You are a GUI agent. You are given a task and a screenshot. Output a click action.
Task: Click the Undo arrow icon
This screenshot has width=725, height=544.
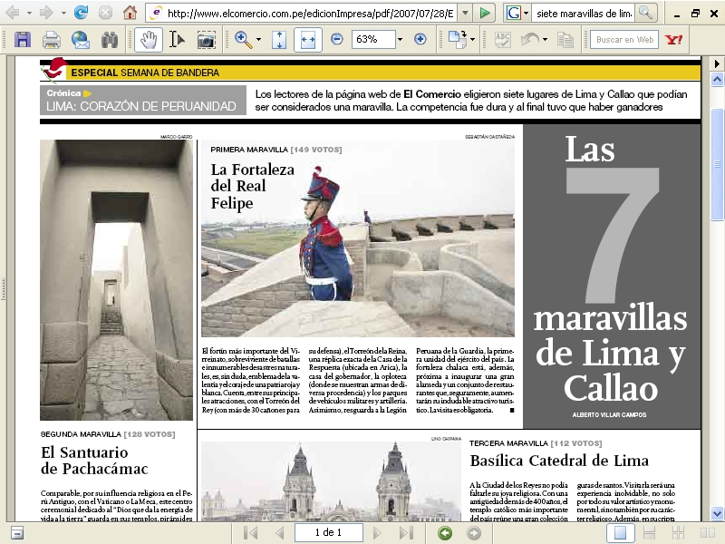[530, 40]
